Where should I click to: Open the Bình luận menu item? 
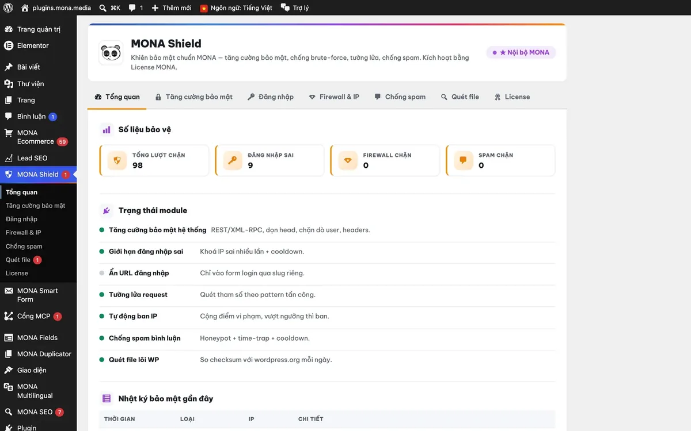38,117
